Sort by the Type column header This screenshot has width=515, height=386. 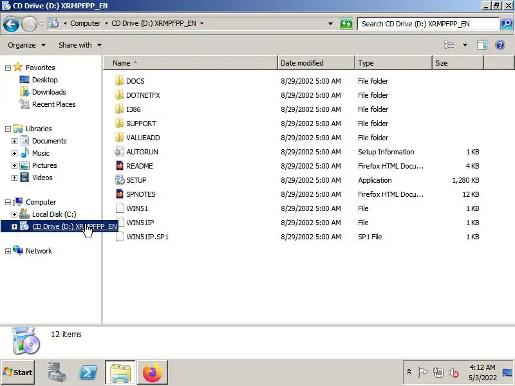click(393, 63)
